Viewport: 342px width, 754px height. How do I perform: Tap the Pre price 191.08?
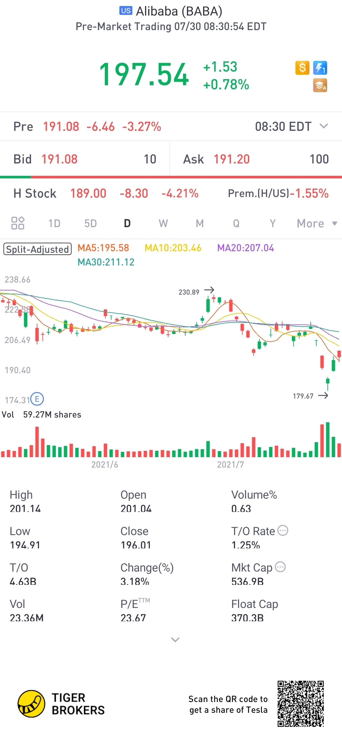click(61, 126)
